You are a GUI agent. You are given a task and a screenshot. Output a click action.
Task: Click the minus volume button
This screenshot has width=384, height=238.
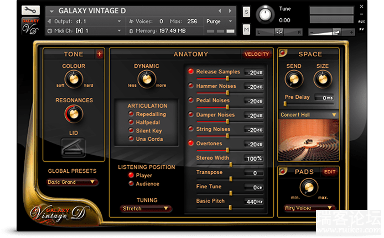click(312, 32)
